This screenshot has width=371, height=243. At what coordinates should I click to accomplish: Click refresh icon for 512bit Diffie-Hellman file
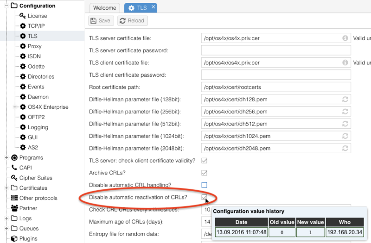[345, 124]
